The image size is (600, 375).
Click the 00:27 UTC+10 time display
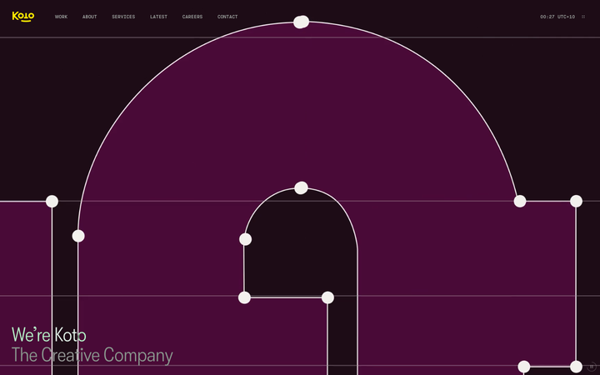[x=557, y=17]
